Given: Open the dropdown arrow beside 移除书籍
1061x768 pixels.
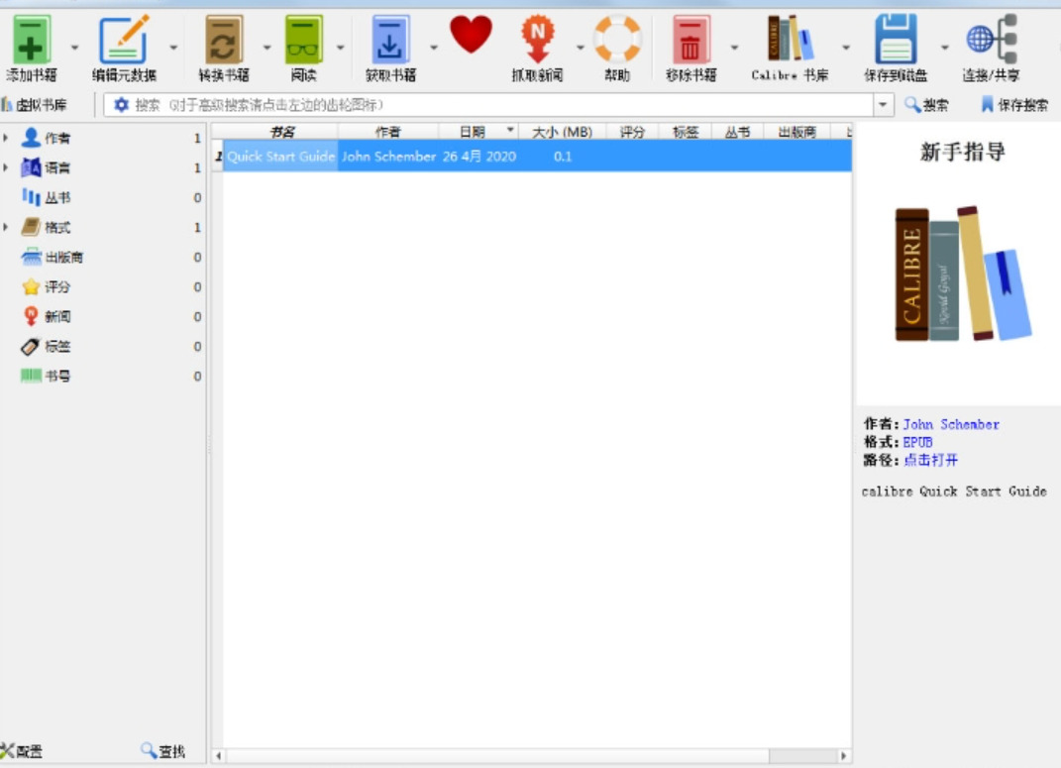Looking at the screenshot, I should click(734, 48).
